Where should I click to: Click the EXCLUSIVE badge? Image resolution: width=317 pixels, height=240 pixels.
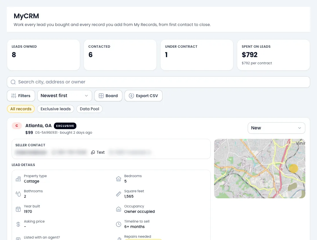[65, 126]
